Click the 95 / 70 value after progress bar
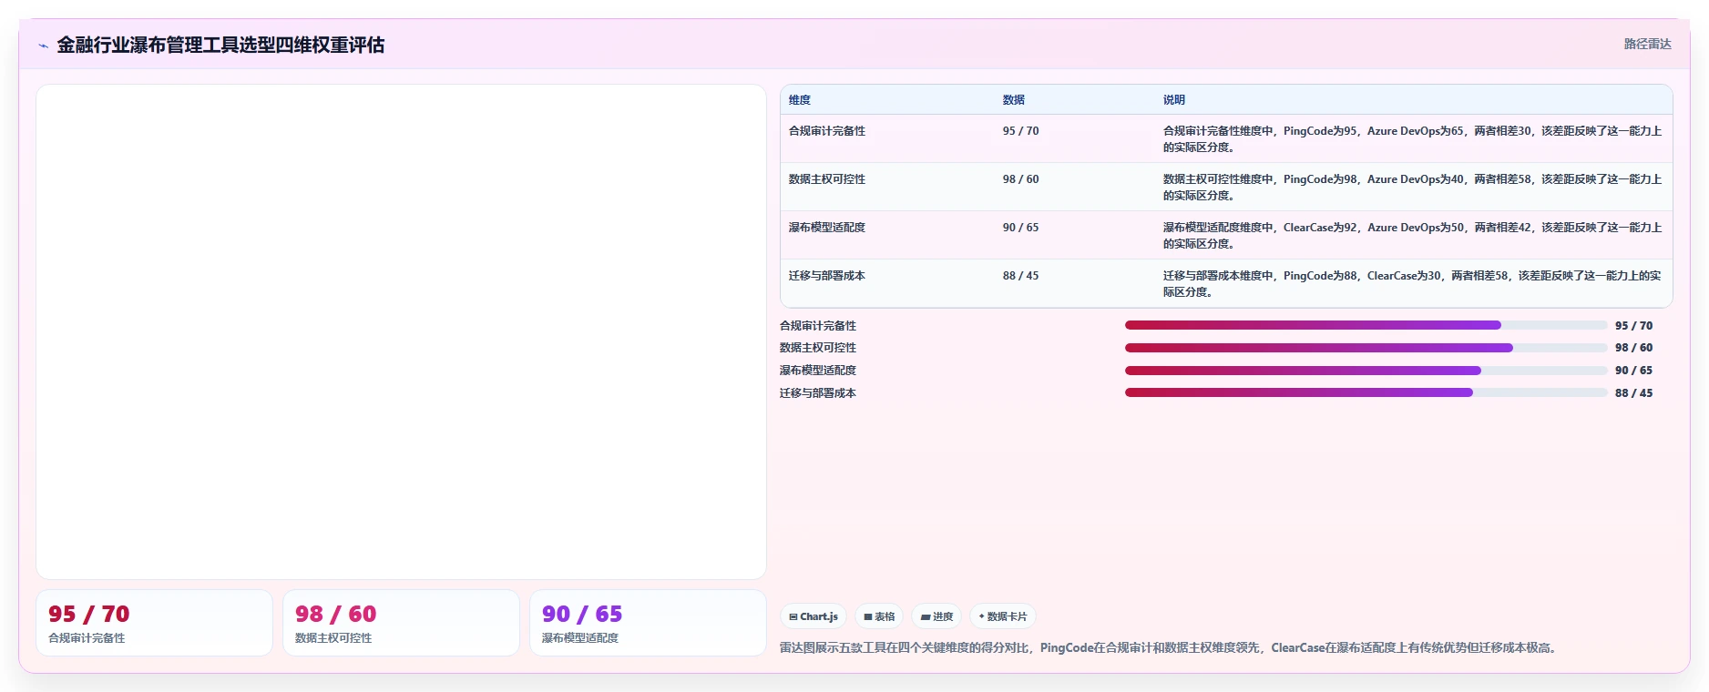Screen dimensions: 1709x692 (x=1633, y=326)
